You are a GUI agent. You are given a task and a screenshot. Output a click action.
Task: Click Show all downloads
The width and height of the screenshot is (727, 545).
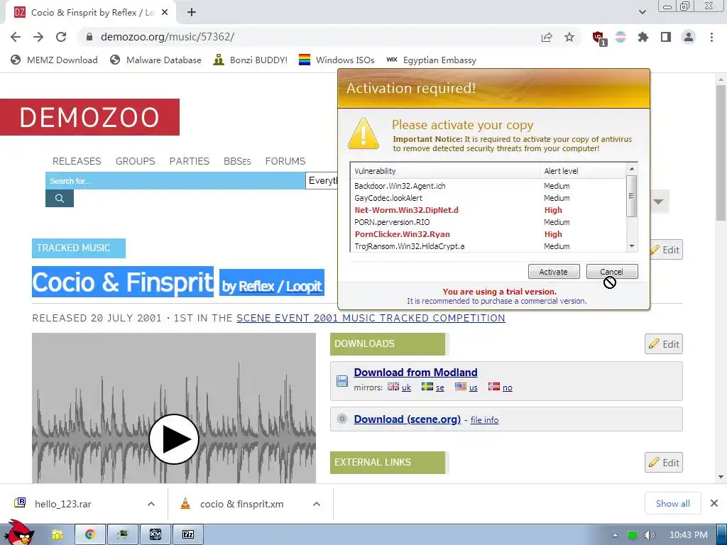pyautogui.click(x=673, y=503)
